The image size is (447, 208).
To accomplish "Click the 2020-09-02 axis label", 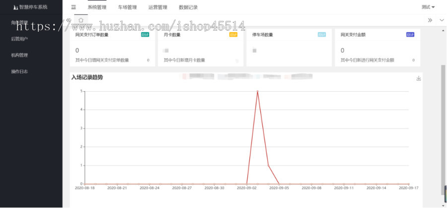I will [246, 188].
